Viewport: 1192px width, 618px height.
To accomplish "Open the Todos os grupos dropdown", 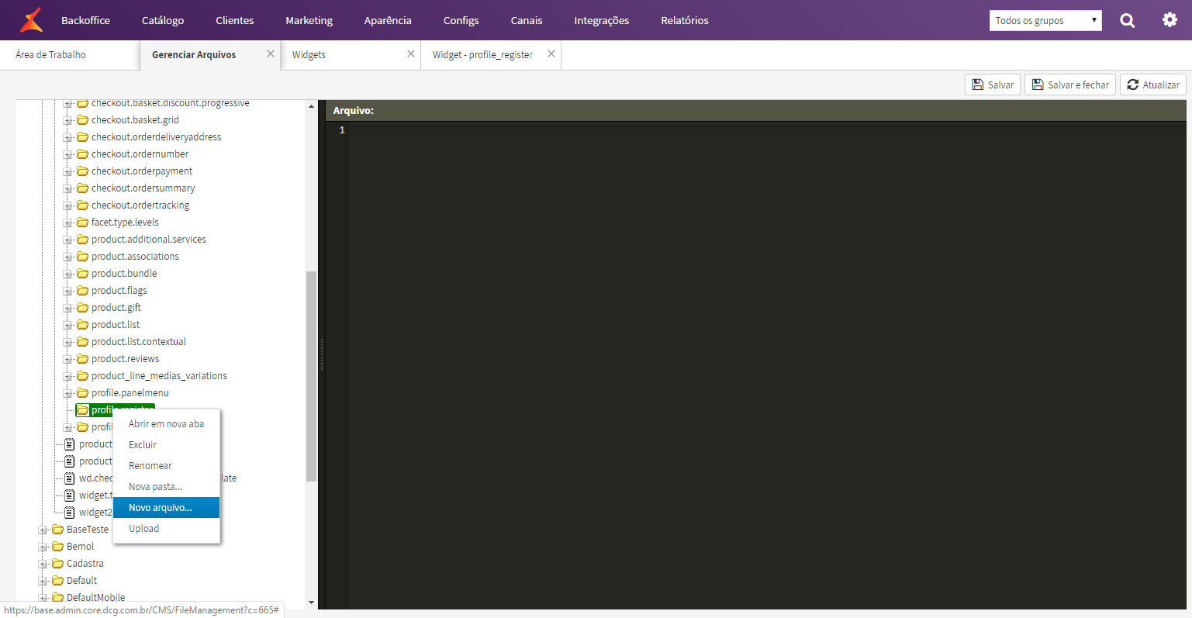I will pos(1045,20).
